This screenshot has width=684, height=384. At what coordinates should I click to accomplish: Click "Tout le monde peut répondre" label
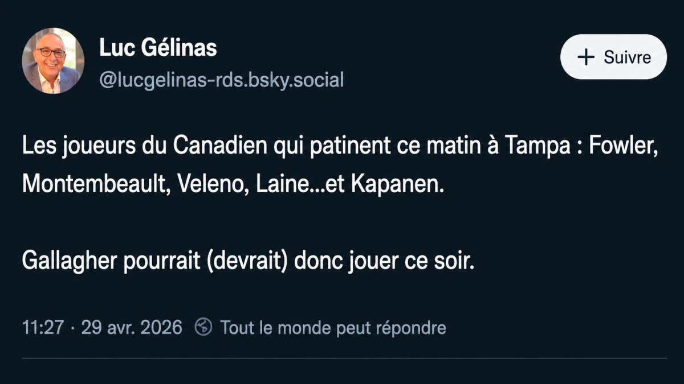tap(333, 328)
